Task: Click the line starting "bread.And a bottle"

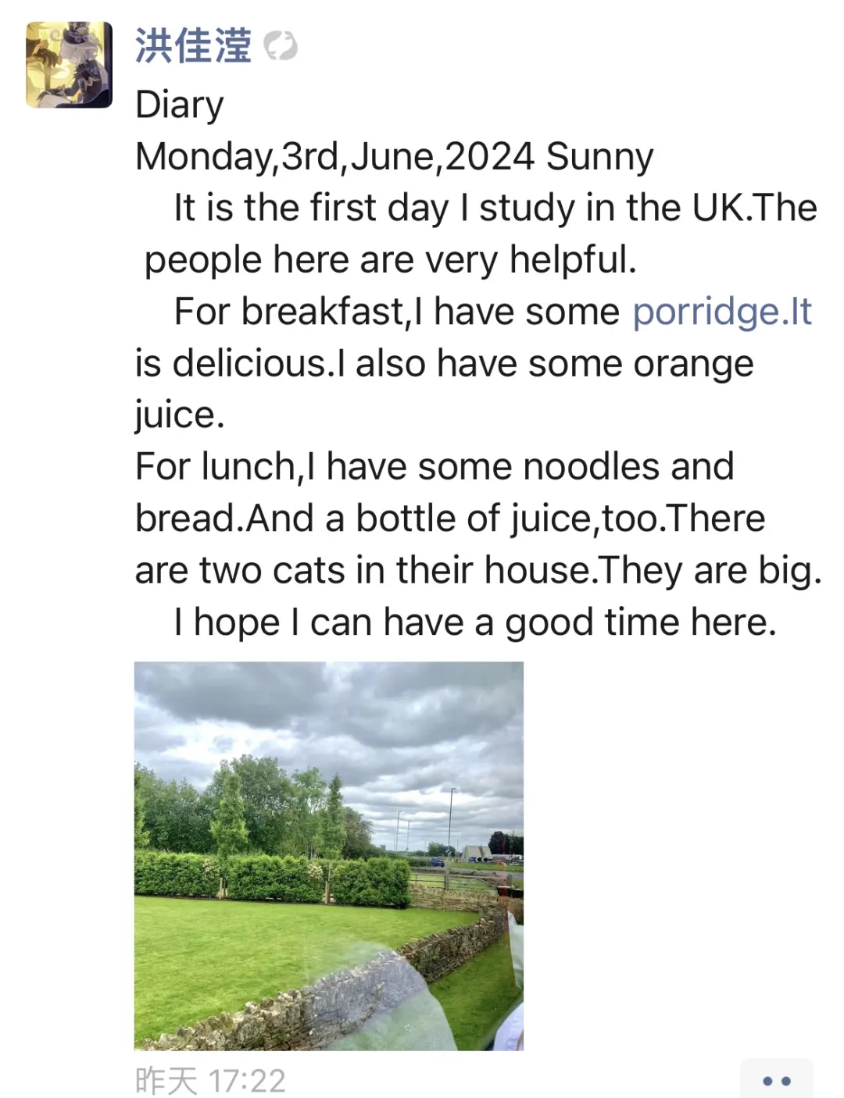Action: click(449, 519)
